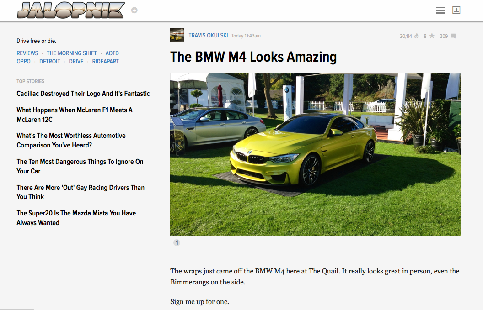Enlarge the yellow BMW M4 photo
This screenshot has height=310, width=483.
[x=316, y=154]
